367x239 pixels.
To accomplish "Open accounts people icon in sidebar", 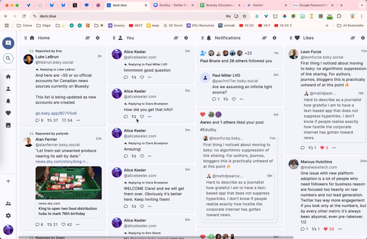I will coord(8,204).
